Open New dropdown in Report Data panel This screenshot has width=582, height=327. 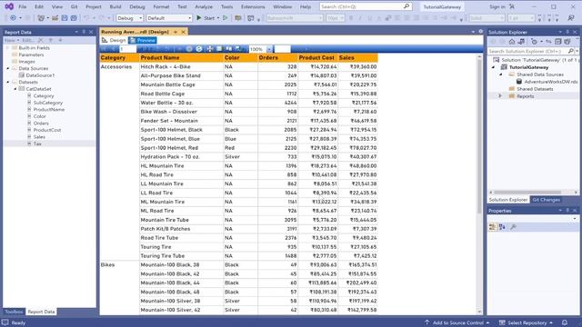(12, 40)
